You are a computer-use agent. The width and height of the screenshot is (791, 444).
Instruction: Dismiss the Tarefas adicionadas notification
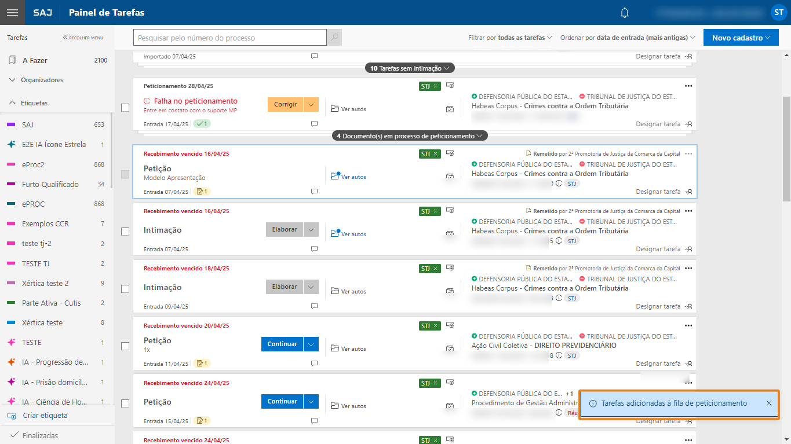coord(769,403)
